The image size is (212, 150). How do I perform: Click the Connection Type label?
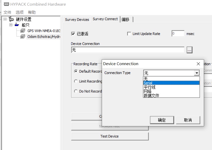coord(117,73)
